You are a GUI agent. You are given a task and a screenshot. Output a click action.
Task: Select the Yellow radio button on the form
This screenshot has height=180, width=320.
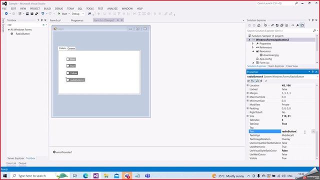pyautogui.click(x=72, y=73)
